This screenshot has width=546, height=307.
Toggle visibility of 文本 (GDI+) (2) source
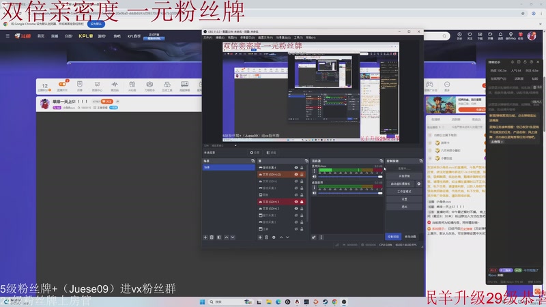pyautogui.click(x=296, y=175)
